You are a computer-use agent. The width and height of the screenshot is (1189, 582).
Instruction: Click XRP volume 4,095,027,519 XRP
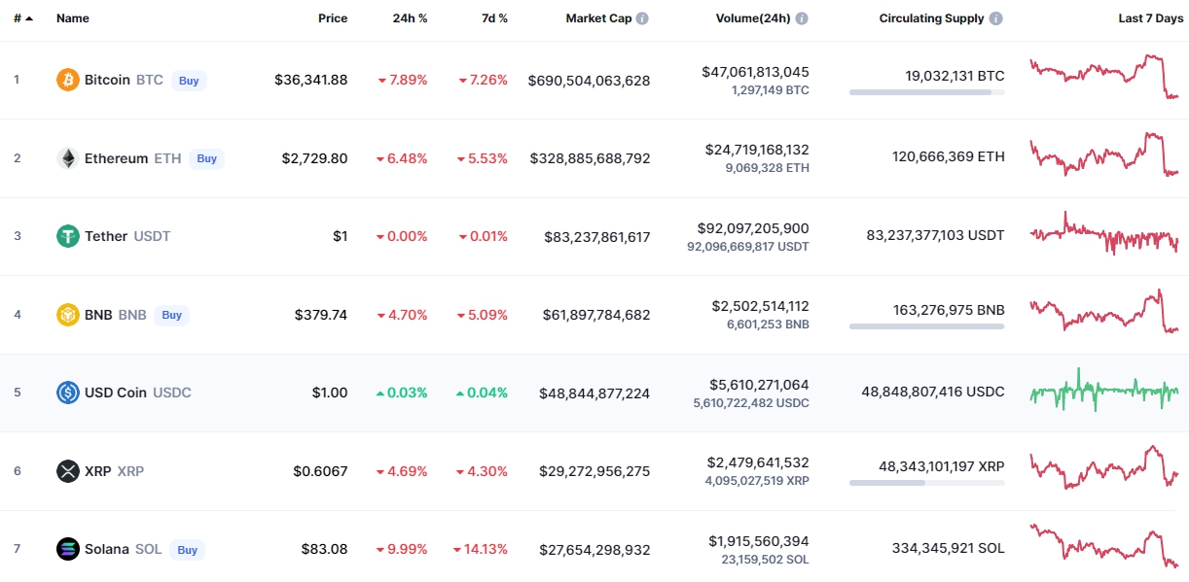click(x=757, y=480)
